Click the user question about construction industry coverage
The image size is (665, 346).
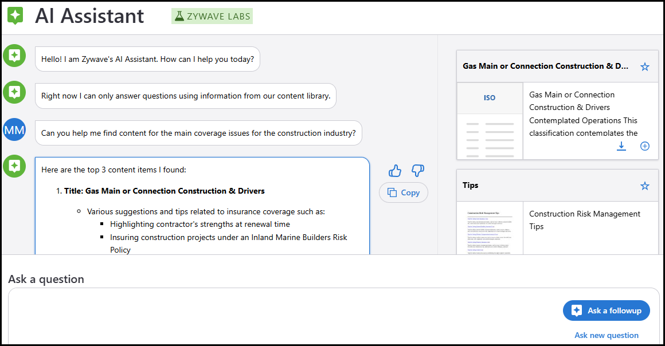(198, 133)
